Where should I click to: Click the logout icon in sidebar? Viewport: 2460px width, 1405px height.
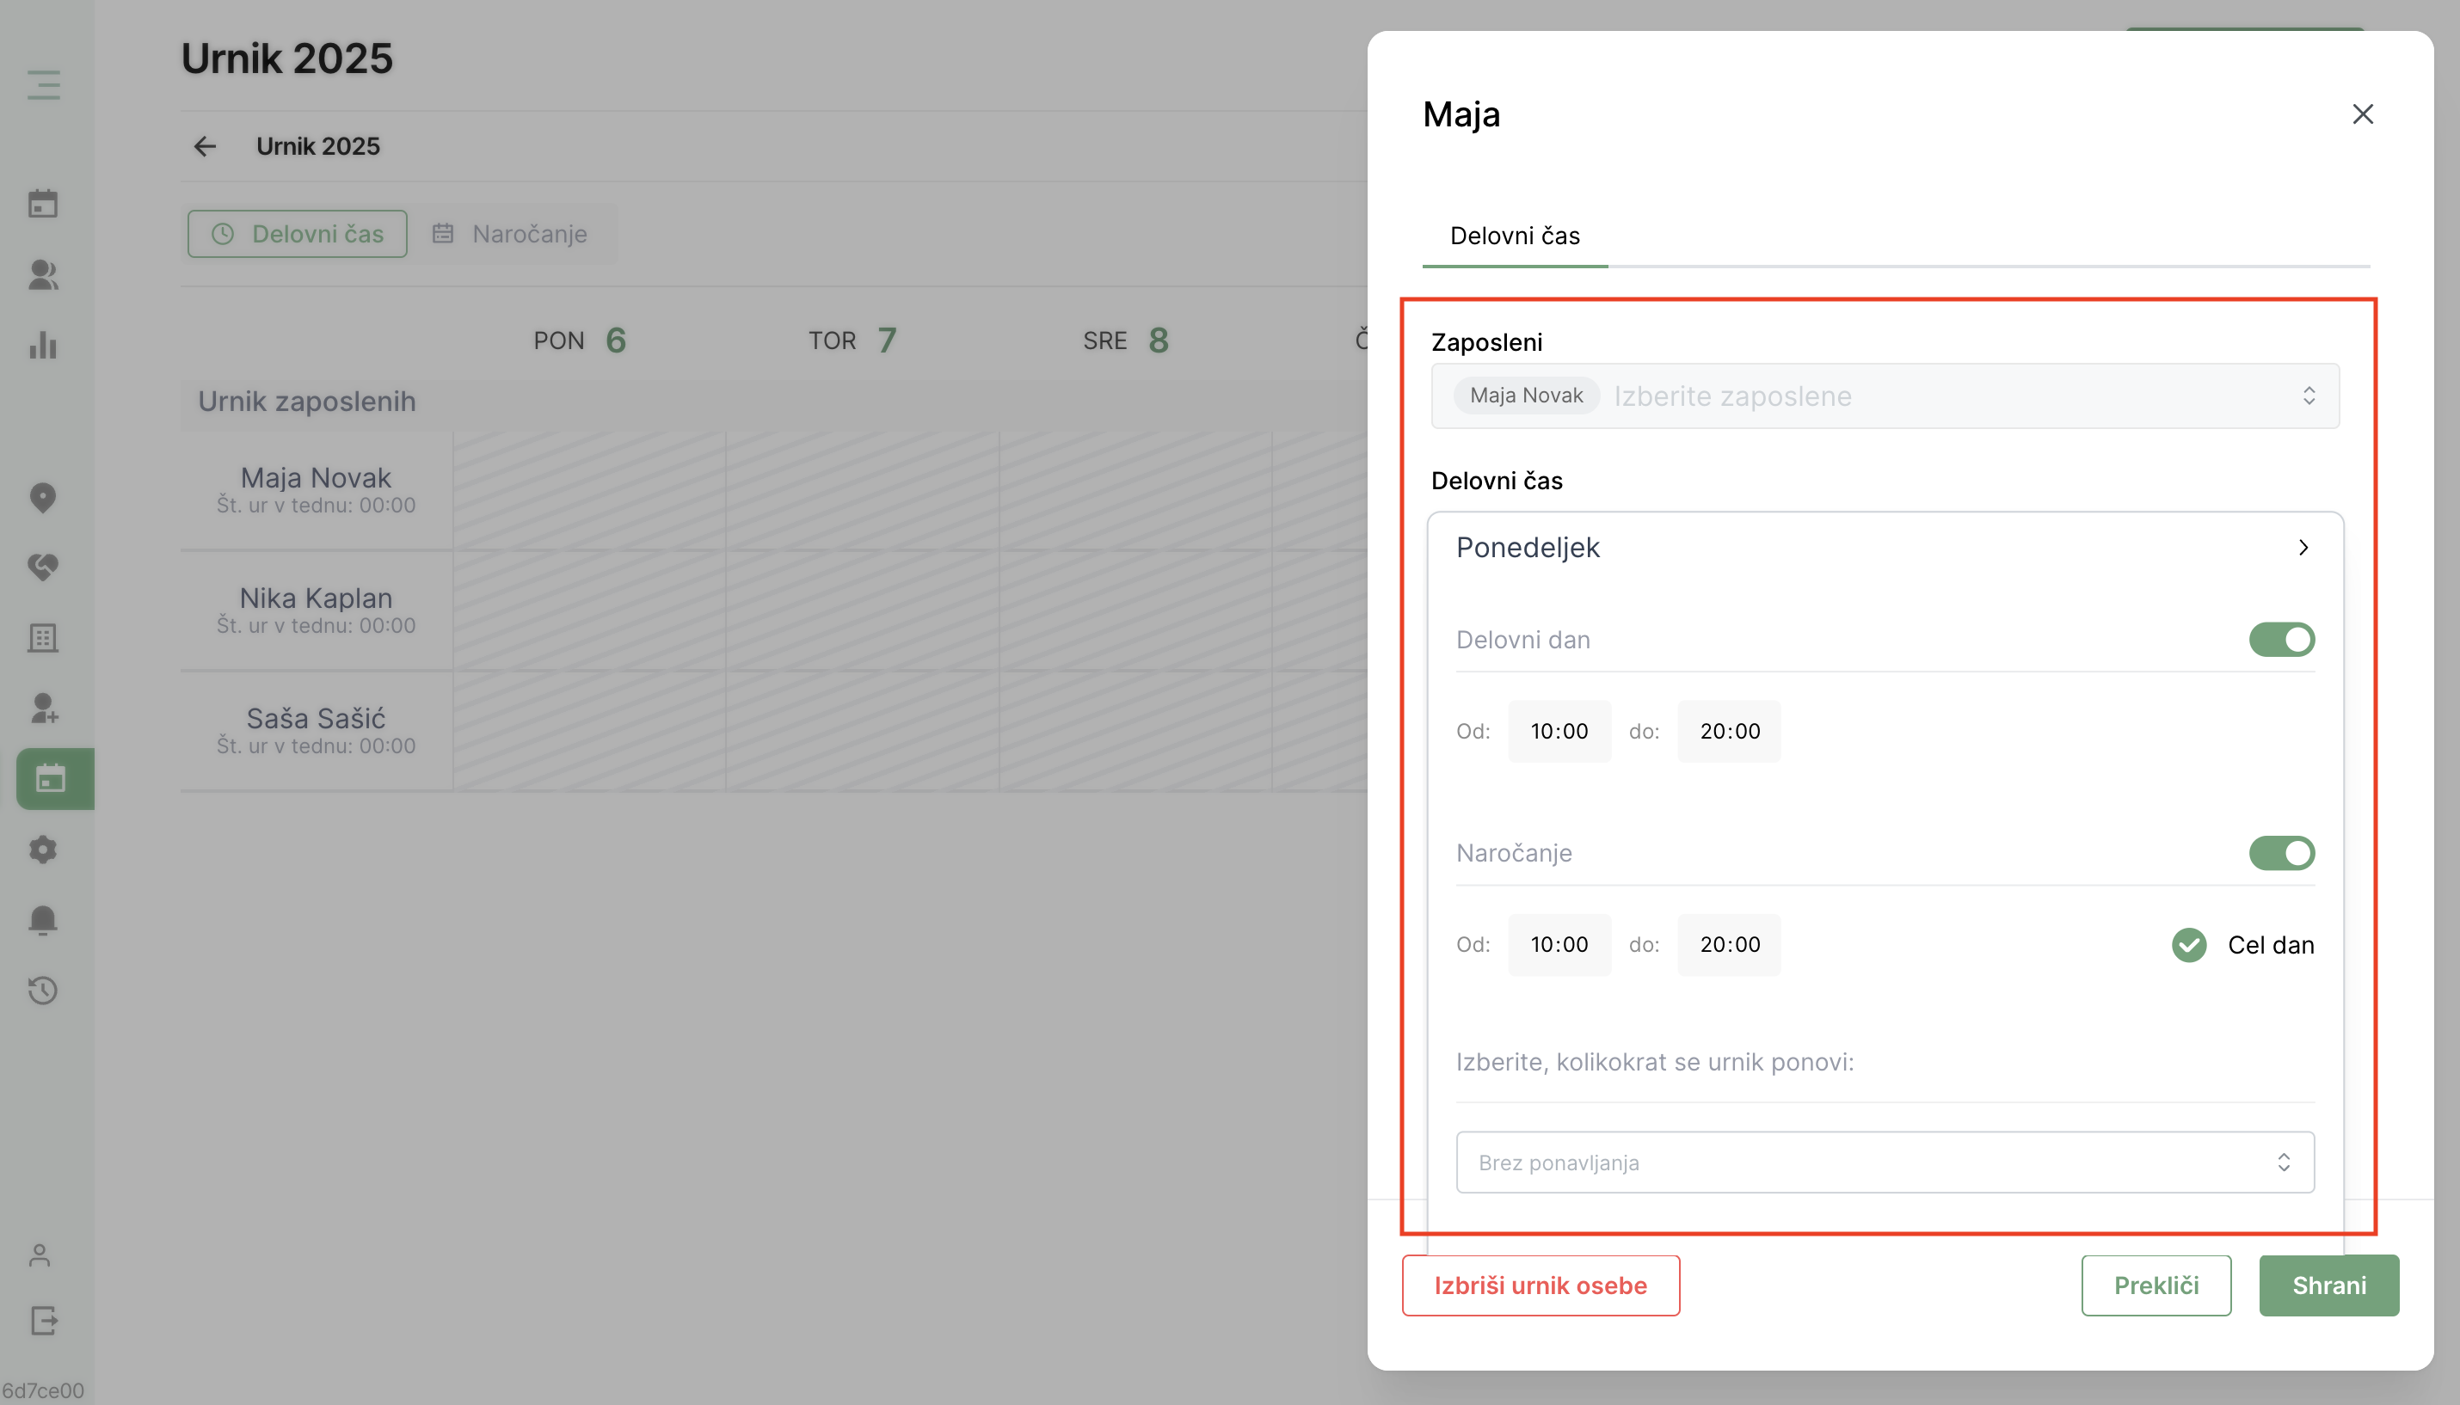(x=43, y=1320)
